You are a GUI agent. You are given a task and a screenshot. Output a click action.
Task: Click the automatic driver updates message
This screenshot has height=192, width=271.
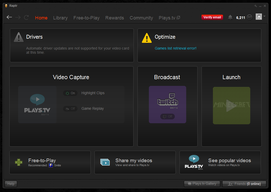pos(78,50)
